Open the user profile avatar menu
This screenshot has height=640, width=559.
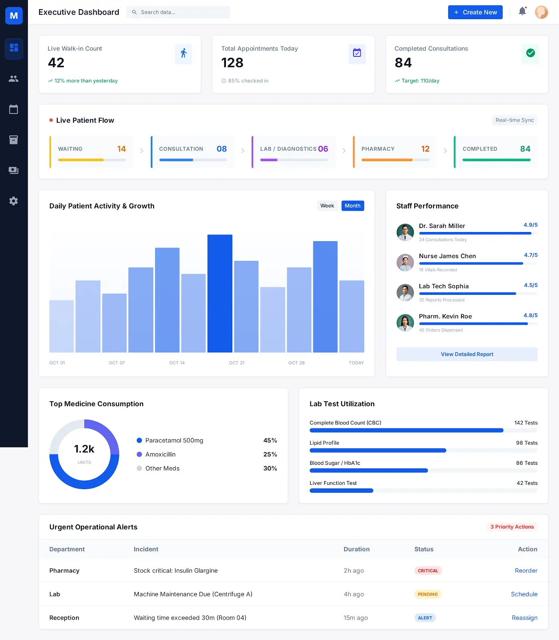click(x=541, y=12)
